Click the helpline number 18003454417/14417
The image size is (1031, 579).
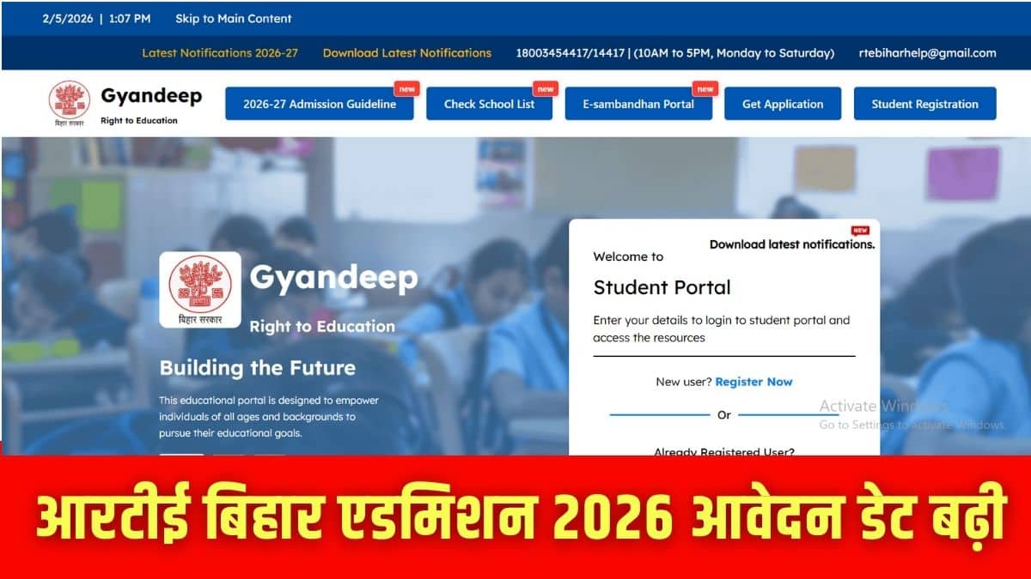pyautogui.click(x=571, y=53)
